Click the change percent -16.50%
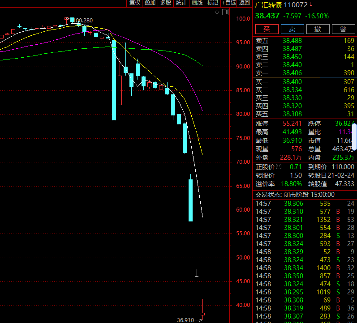 pos(317,16)
